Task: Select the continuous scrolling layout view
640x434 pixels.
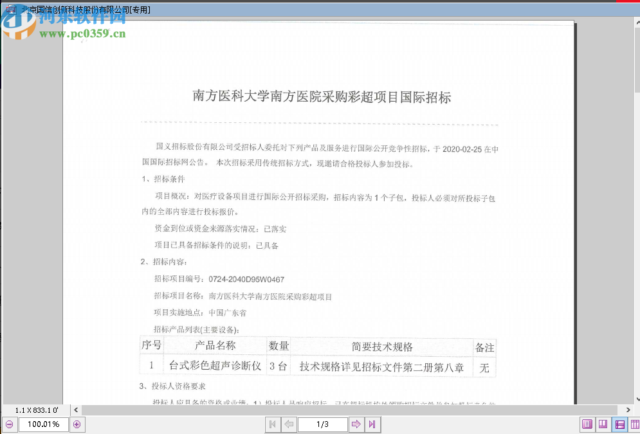Action: (x=619, y=424)
